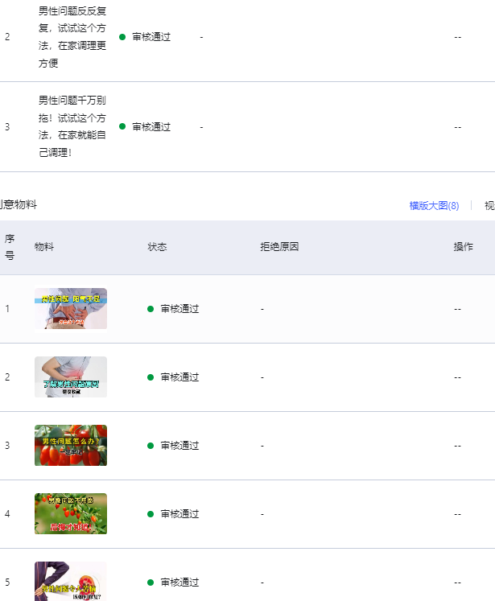Open the '阳气不足' back pain thumbnail
This screenshot has height=601, width=495.
71,309
